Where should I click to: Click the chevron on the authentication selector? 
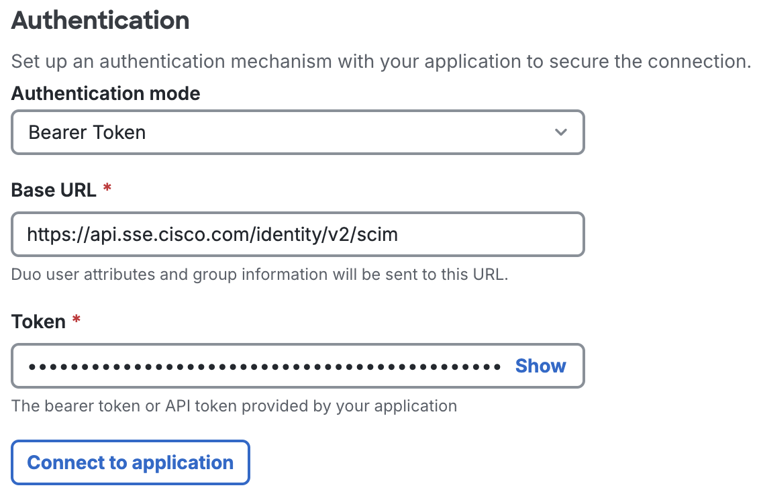(x=561, y=132)
